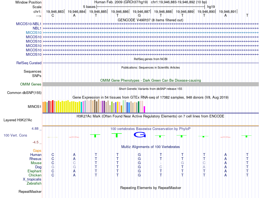This screenshot has height=198, width=259.
Task: Click the magenta bar in GTEx chart
Action: pos(144,109)
